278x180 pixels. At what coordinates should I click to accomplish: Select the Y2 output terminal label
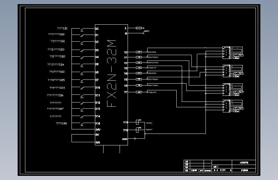click(125, 63)
